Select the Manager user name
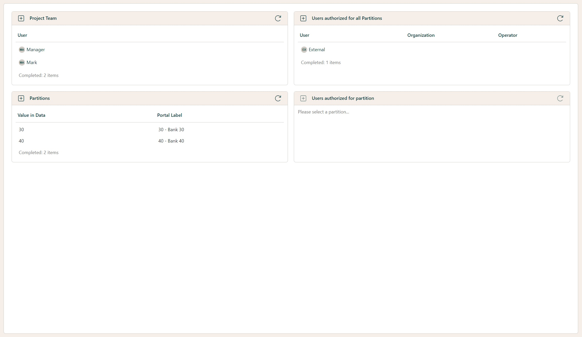582x337 pixels. point(36,50)
